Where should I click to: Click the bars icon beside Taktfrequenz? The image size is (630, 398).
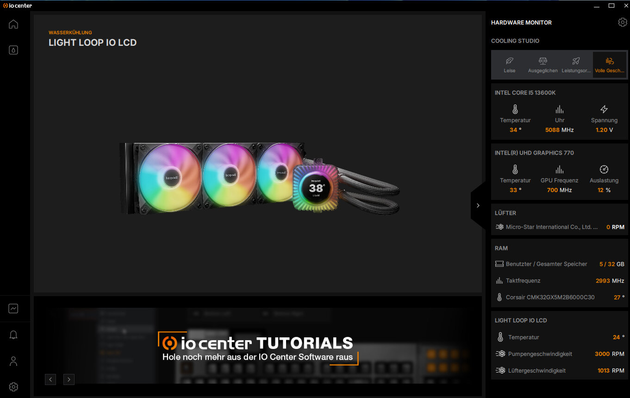499,280
